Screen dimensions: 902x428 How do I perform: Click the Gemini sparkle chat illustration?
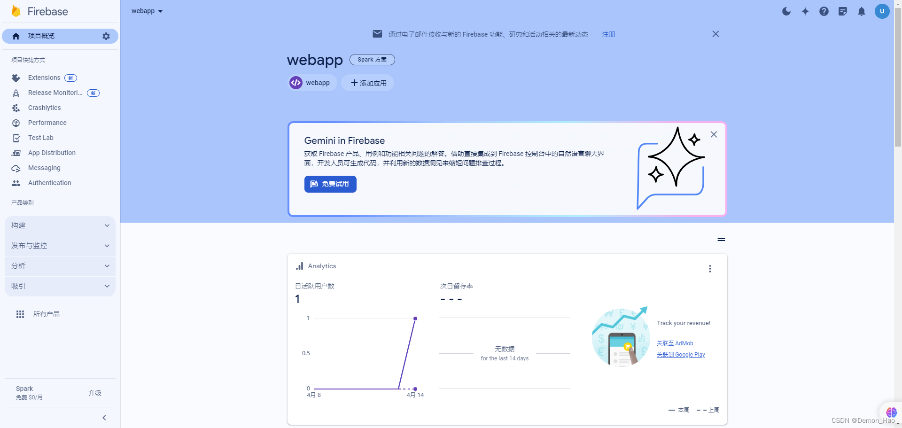[671, 168]
